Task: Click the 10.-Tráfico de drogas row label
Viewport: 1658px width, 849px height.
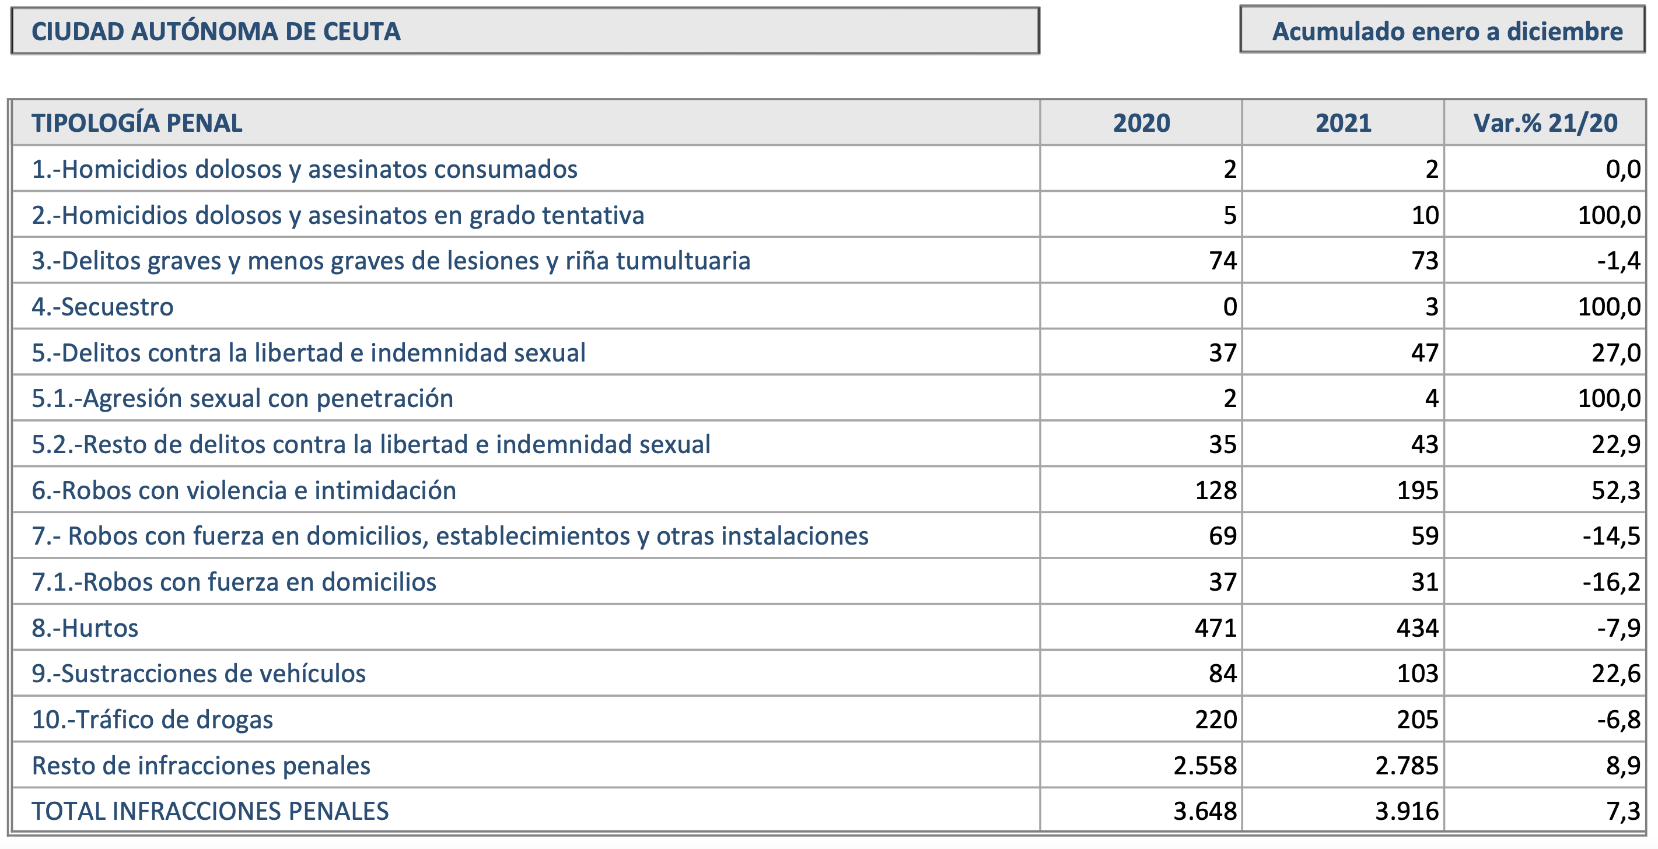Action: click(x=152, y=720)
